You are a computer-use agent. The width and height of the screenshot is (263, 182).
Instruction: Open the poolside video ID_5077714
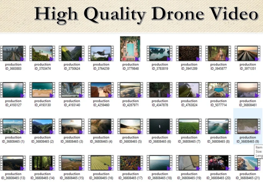click(218, 91)
